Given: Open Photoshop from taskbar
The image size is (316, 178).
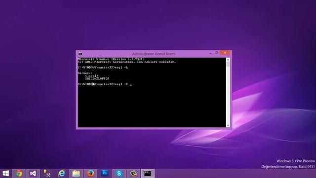Looking at the screenshot, I should point(105,174).
